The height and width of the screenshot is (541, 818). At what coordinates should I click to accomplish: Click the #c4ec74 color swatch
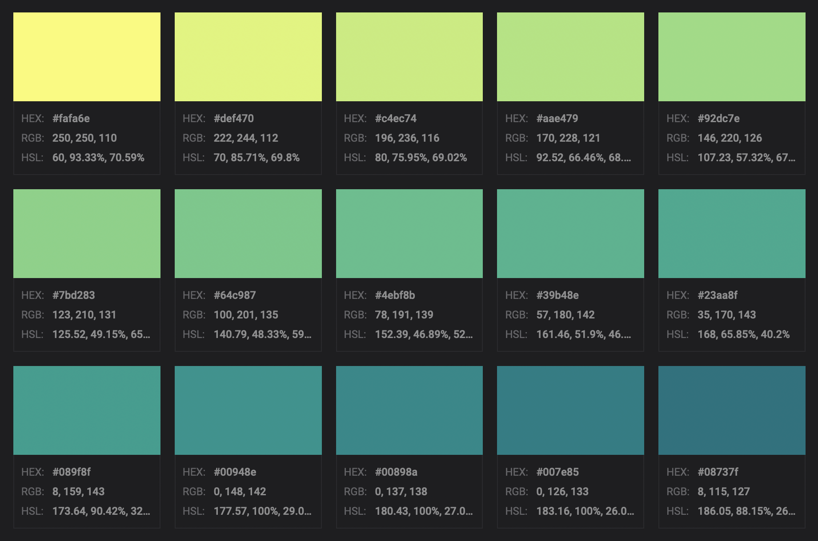[409, 57]
